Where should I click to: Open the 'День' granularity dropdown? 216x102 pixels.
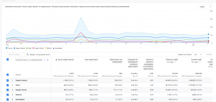(x=206, y=7)
